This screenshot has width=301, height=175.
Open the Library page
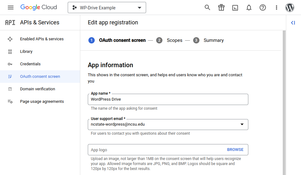pos(26,52)
